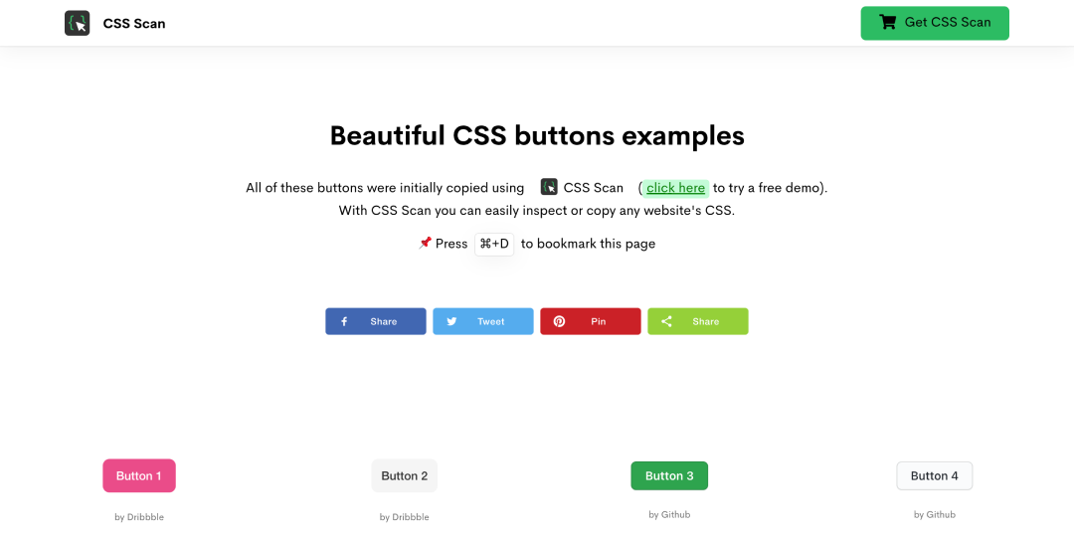Click the share icon on green button

(x=666, y=321)
